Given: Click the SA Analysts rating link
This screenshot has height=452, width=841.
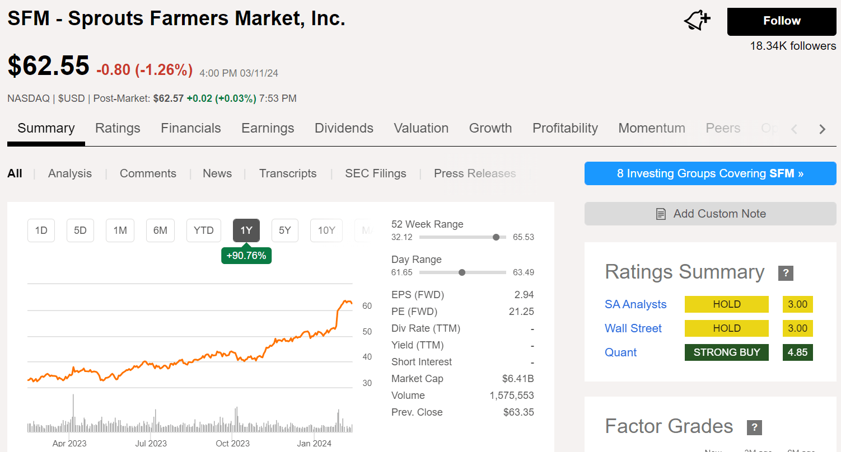Looking at the screenshot, I should pyautogui.click(x=636, y=304).
